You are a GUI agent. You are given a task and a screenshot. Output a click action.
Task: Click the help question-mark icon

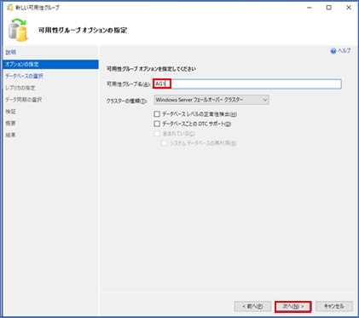(333, 51)
